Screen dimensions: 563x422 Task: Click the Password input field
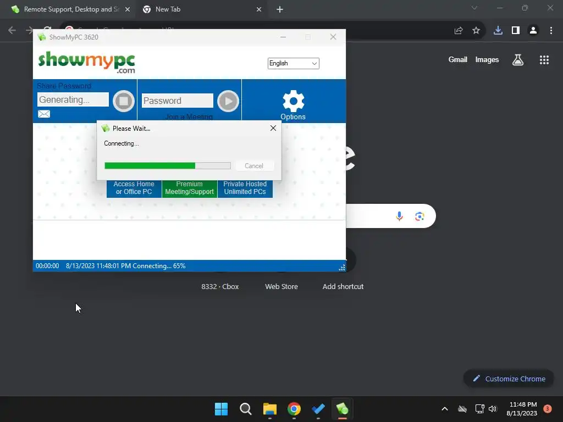tap(178, 101)
